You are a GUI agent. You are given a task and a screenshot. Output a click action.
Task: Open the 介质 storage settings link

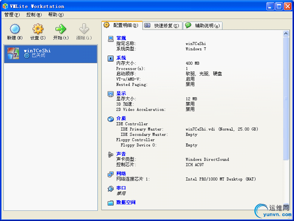click(121, 118)
